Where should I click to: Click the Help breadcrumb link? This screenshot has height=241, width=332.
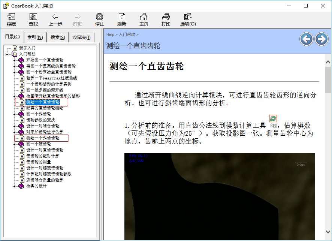(x=110, y=34)
